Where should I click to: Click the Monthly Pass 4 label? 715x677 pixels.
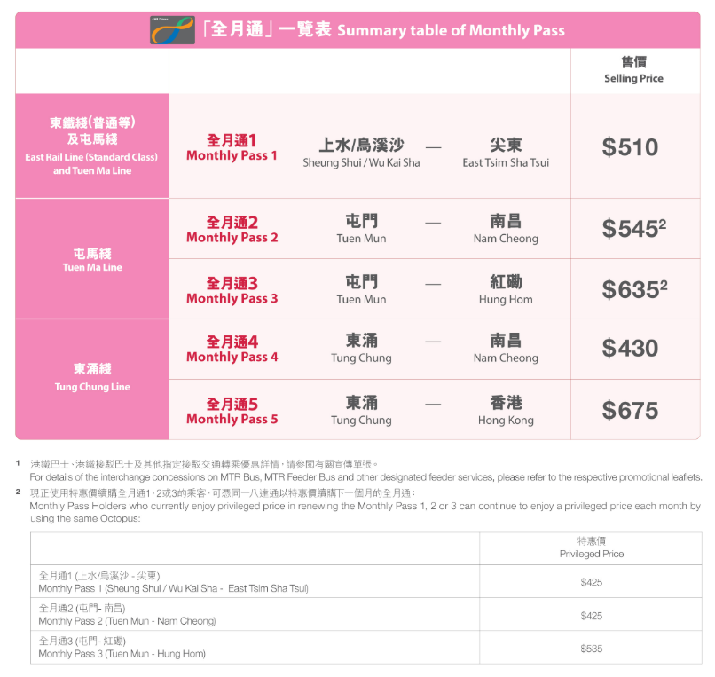[x=232, y=349]
